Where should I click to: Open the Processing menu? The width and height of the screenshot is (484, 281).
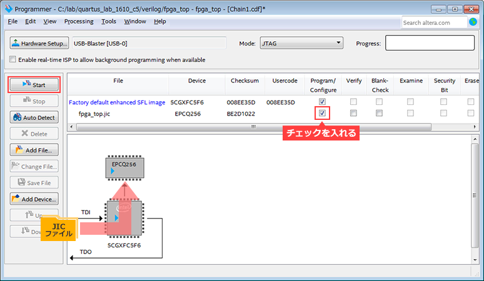[x=79, y=21]
